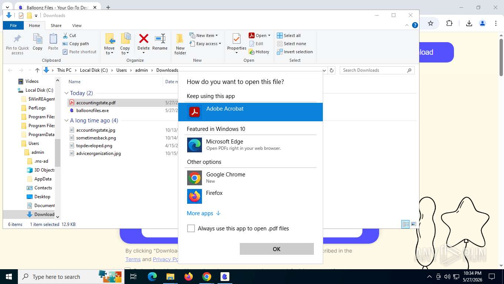Choose Google Chrome in open-with dialog
This screenshot has width=504, height=284.
251,177
